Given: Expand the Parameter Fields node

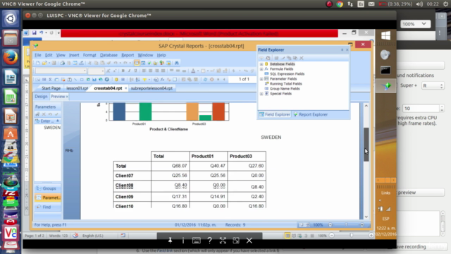Looking at the screenshot, I should pyautogui.click(x=261, y=79).
